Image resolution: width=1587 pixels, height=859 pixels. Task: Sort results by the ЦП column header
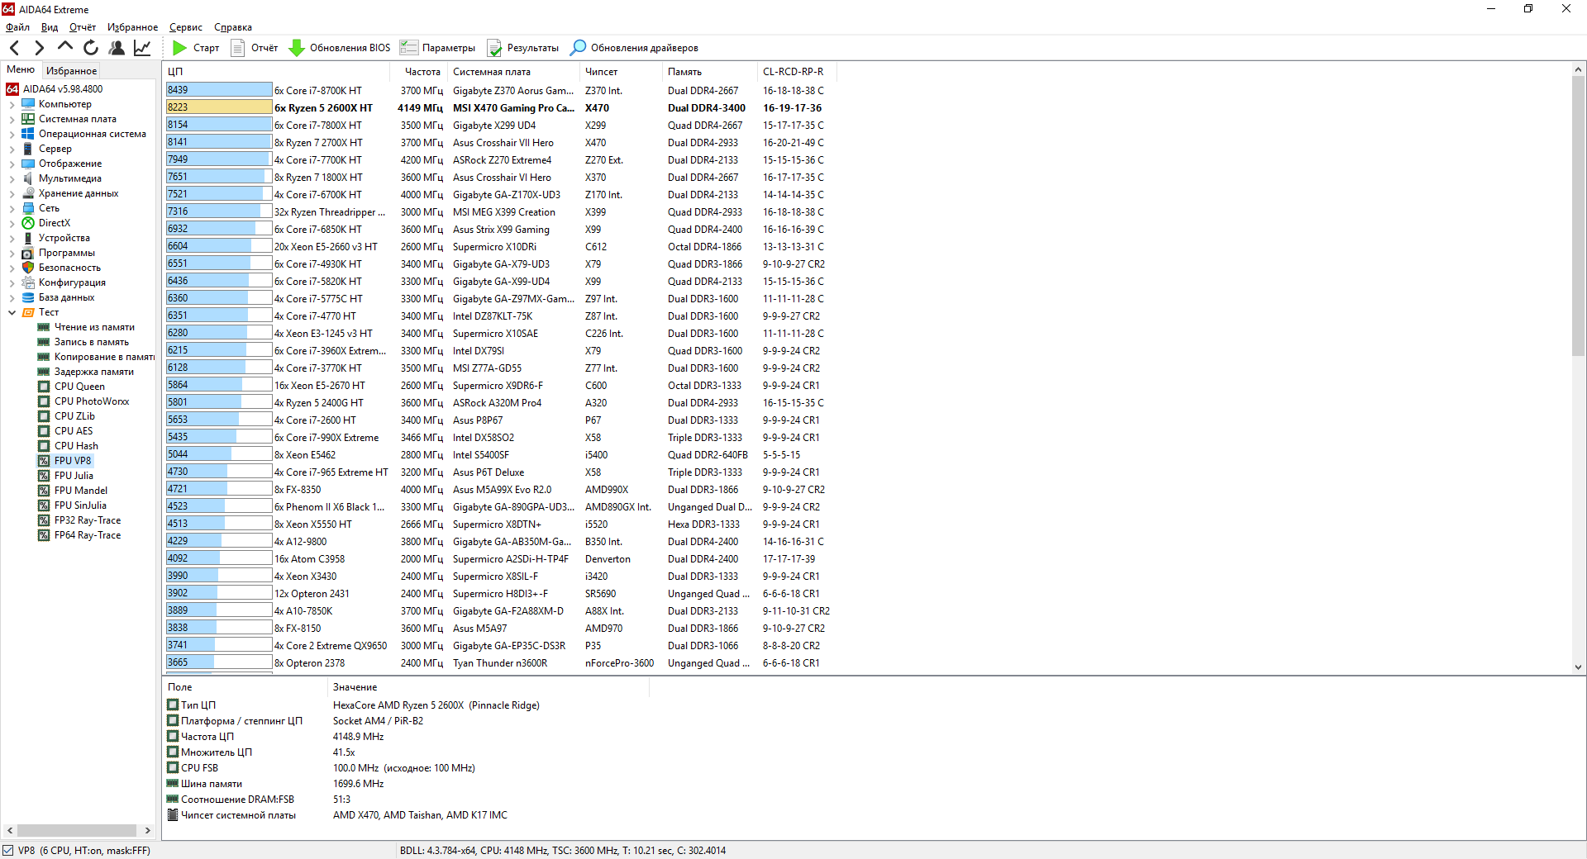point(279,72)
